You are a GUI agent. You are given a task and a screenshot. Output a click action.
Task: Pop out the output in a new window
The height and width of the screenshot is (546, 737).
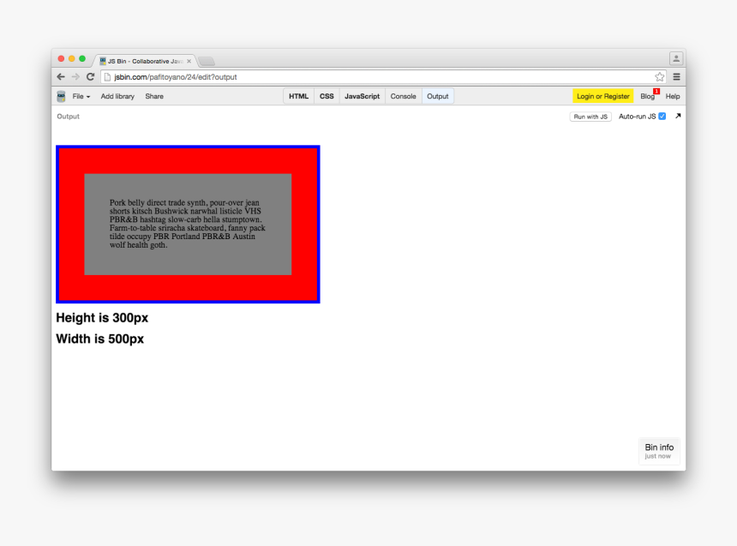tap(678, 116)
